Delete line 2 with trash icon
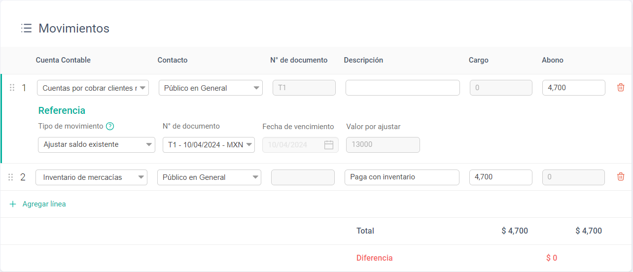The image size is (633, 272). [621, 177]
